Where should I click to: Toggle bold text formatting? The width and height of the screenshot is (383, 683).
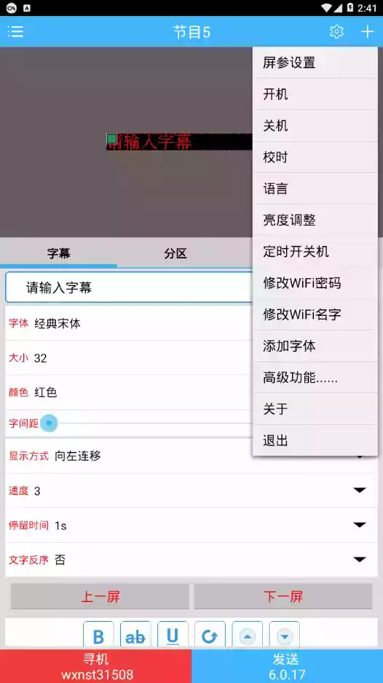[x=99, y=636]
